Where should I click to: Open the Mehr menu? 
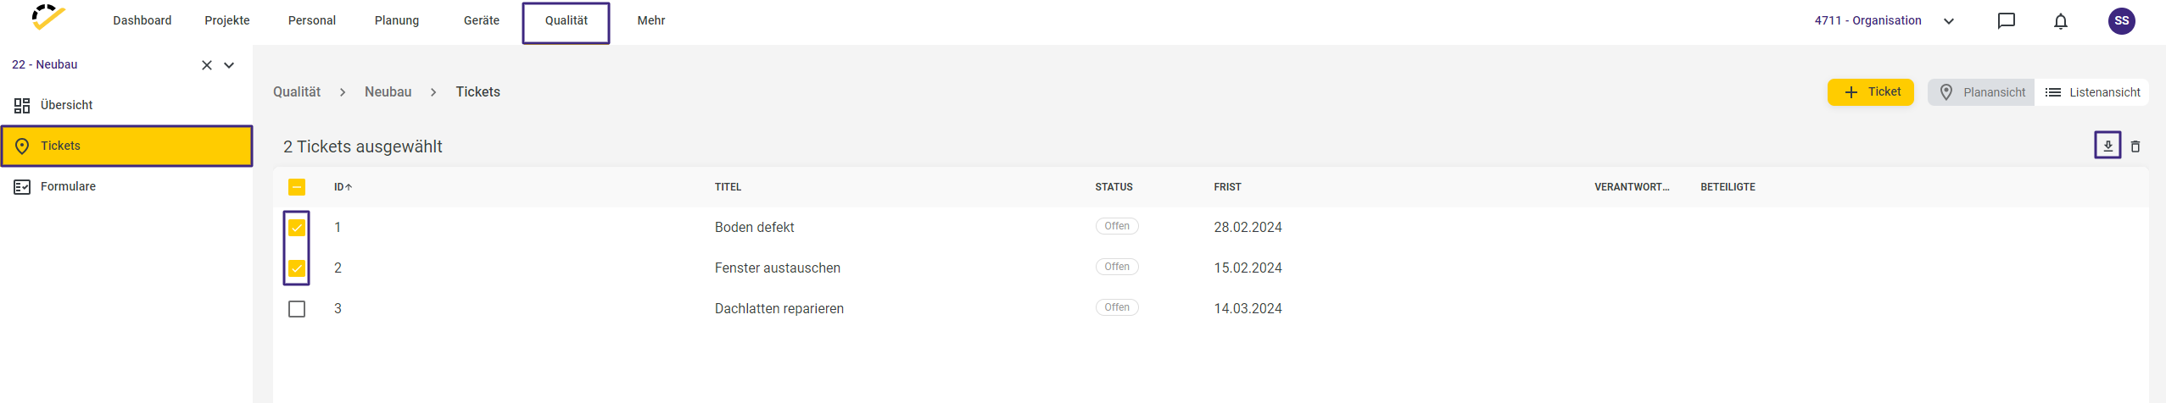651,20
